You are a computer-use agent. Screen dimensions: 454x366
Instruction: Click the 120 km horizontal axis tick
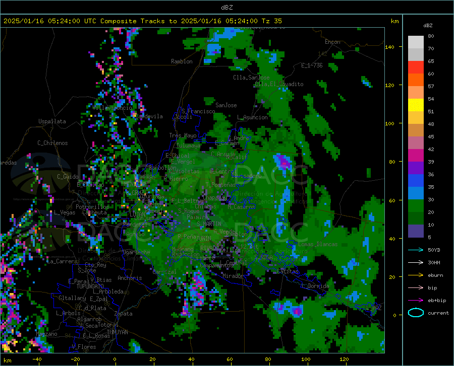coord(344,359)
